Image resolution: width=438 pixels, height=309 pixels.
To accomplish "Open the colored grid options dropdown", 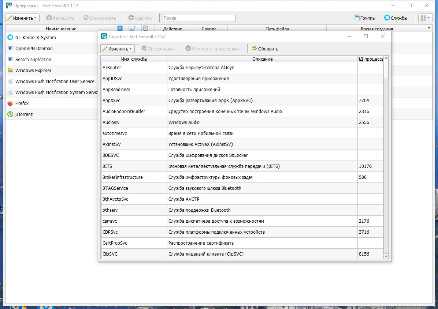I will tap(425, 18).
